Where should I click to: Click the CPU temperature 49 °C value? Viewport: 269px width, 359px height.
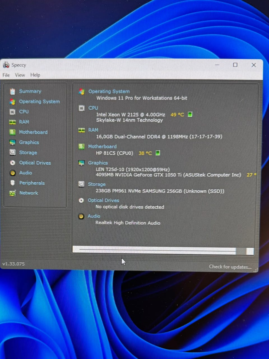pyautogui.click(x=177, y=114)
